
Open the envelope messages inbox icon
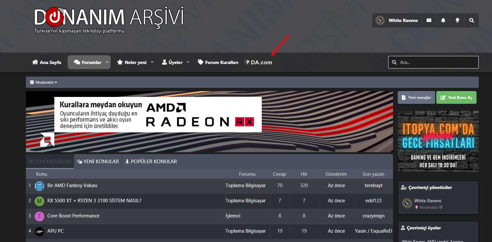click(429, 20)
